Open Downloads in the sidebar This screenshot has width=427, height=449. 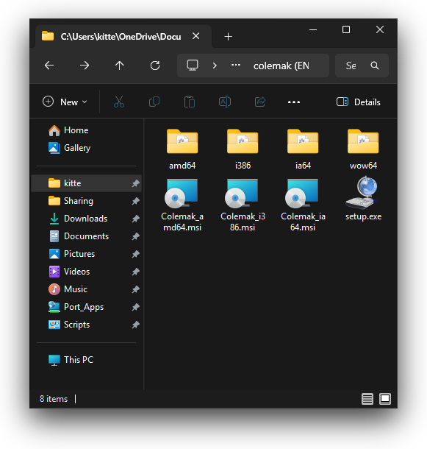click(87, 219)
